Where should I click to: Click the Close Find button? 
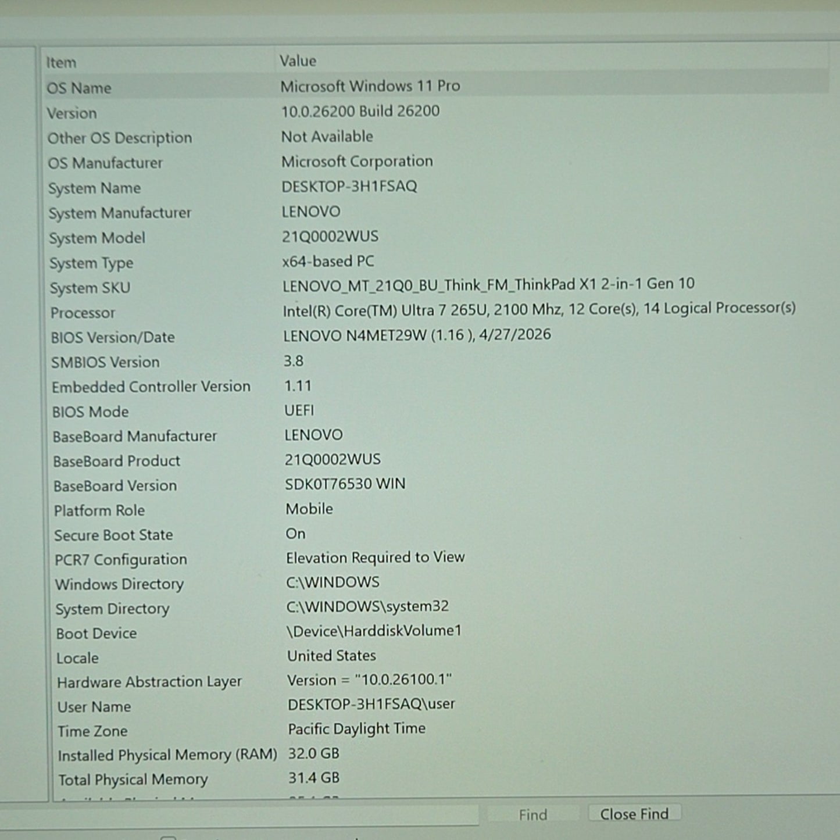(634, 814)
